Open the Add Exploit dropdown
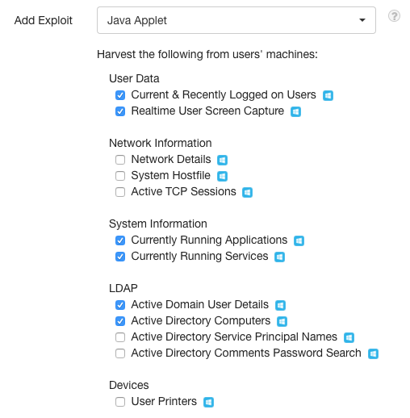The width and height of the screenshot is (410, 418). (x=236, y=20)
